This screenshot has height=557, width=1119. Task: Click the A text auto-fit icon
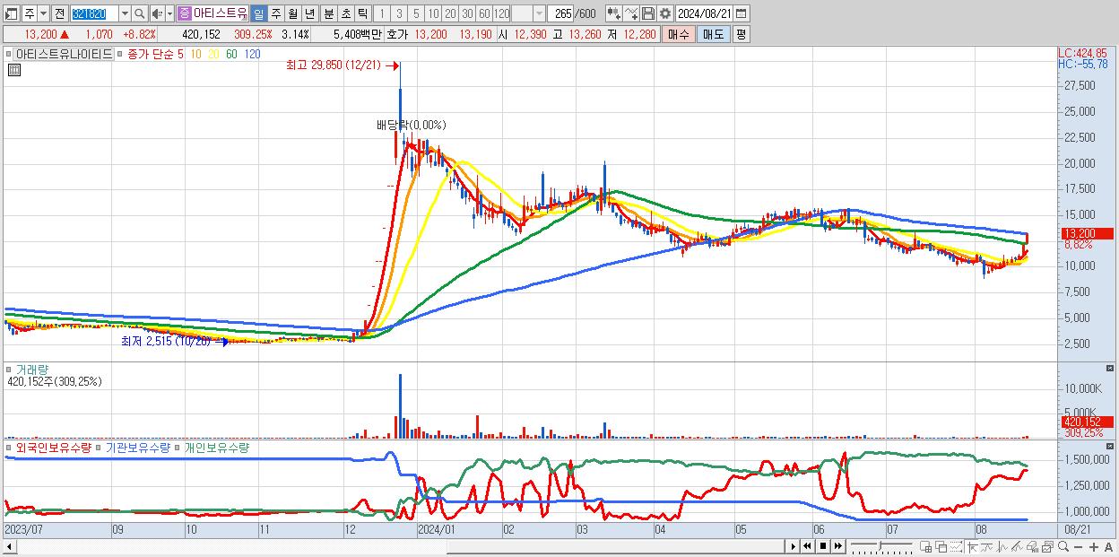click(x=1108, y=546)
